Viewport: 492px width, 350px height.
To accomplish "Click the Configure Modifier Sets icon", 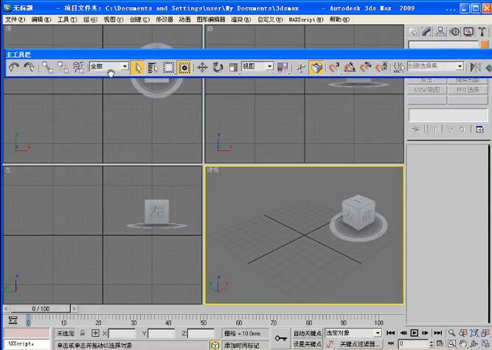I will (x=479, y=129).
